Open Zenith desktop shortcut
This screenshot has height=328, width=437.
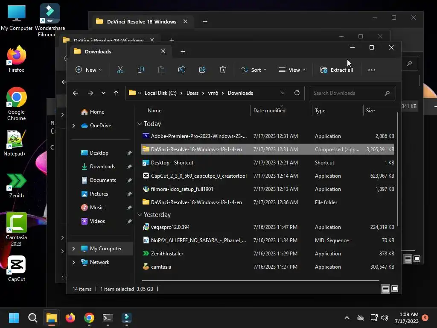tap(17, 185)
